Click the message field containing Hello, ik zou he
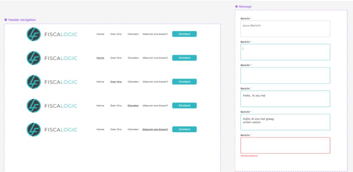Viewport: 353px width, 172px height. click(x=285, y=99)
